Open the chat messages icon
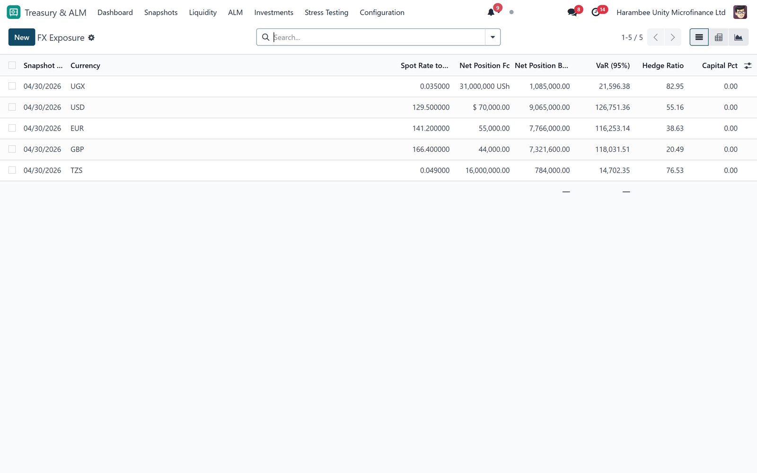The width and height of the screenshot is (757, 473). (572, 13)
